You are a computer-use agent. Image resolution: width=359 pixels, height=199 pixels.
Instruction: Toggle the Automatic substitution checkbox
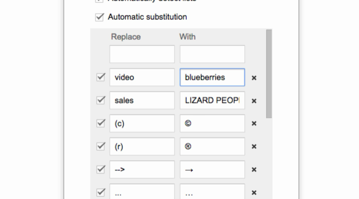point(100,17)
